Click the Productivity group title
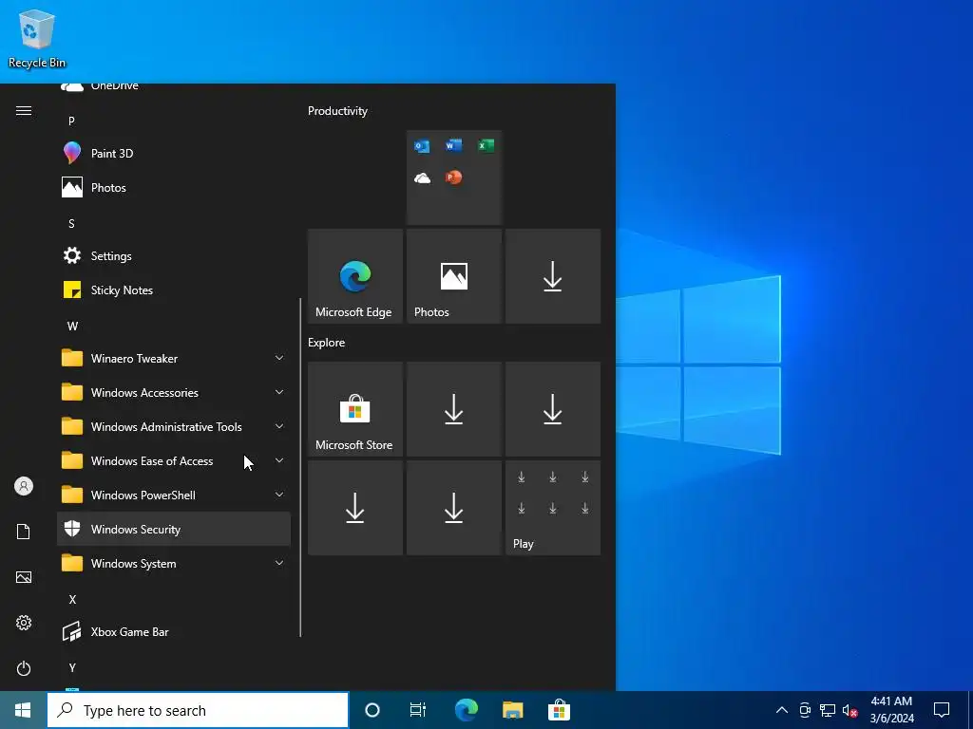 tap(337, 111)
